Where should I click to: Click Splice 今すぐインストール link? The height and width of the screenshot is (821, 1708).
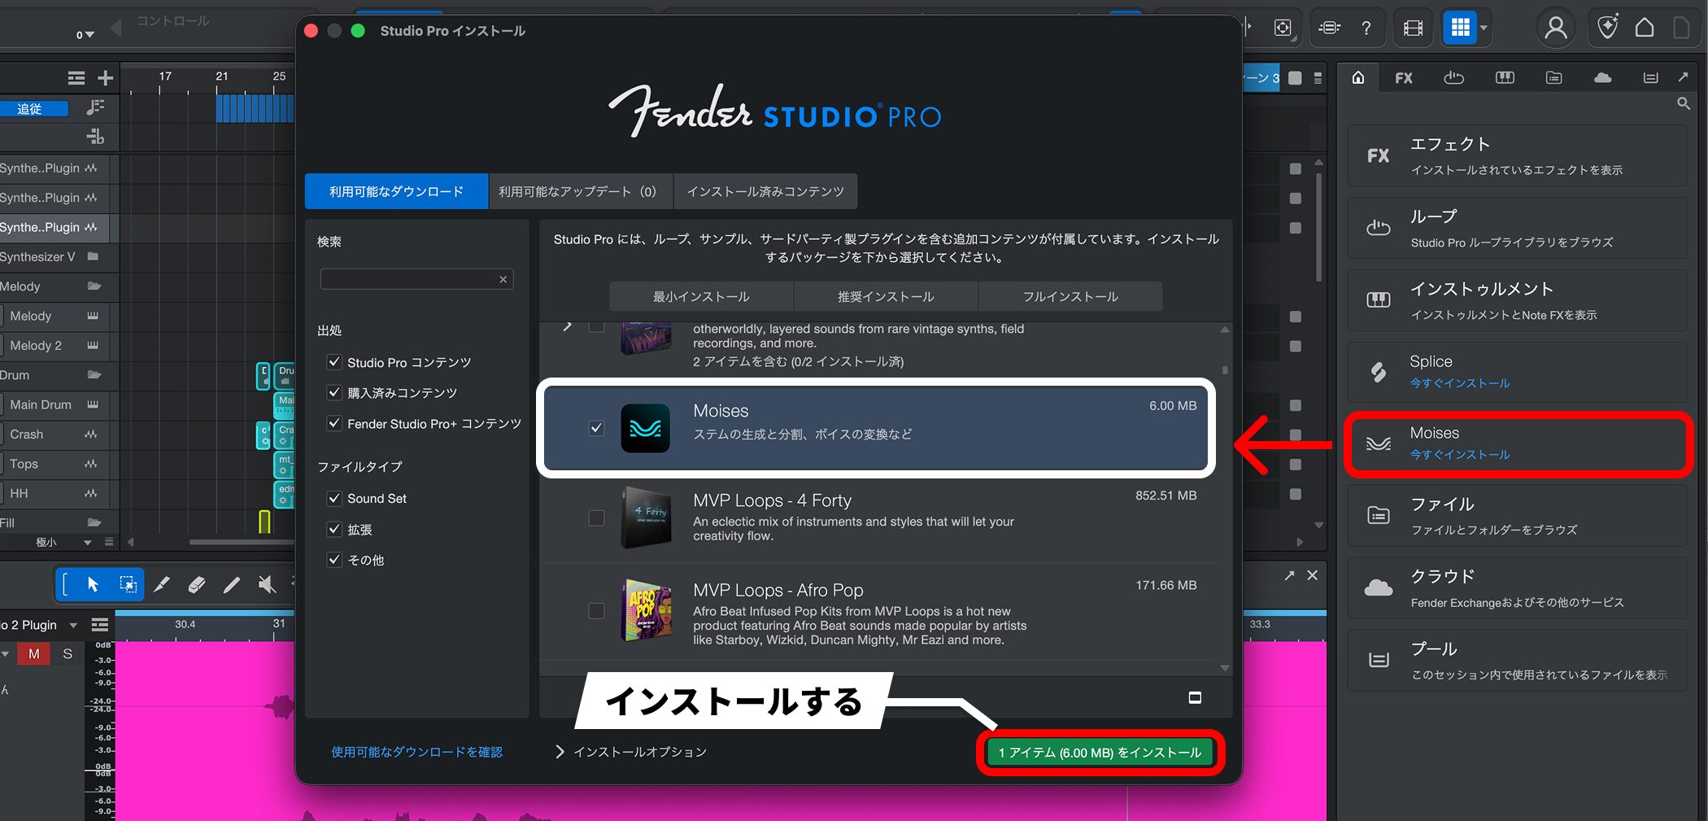pos(1459,383)
